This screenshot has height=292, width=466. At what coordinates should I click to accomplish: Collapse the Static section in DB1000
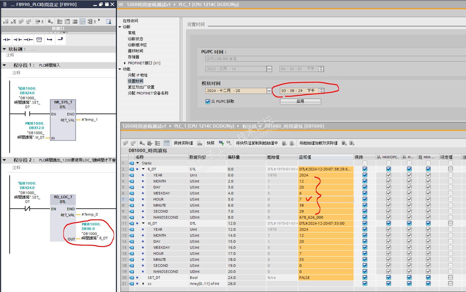[x=138, y=163]
